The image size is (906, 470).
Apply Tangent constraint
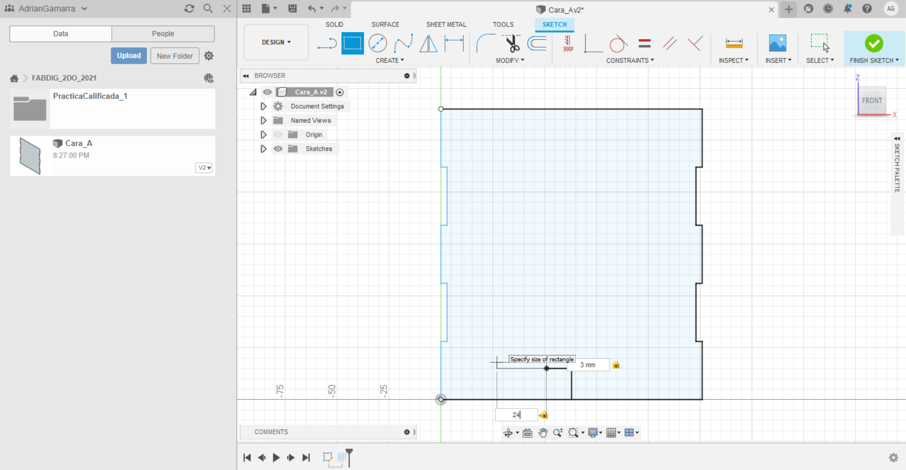618,43
